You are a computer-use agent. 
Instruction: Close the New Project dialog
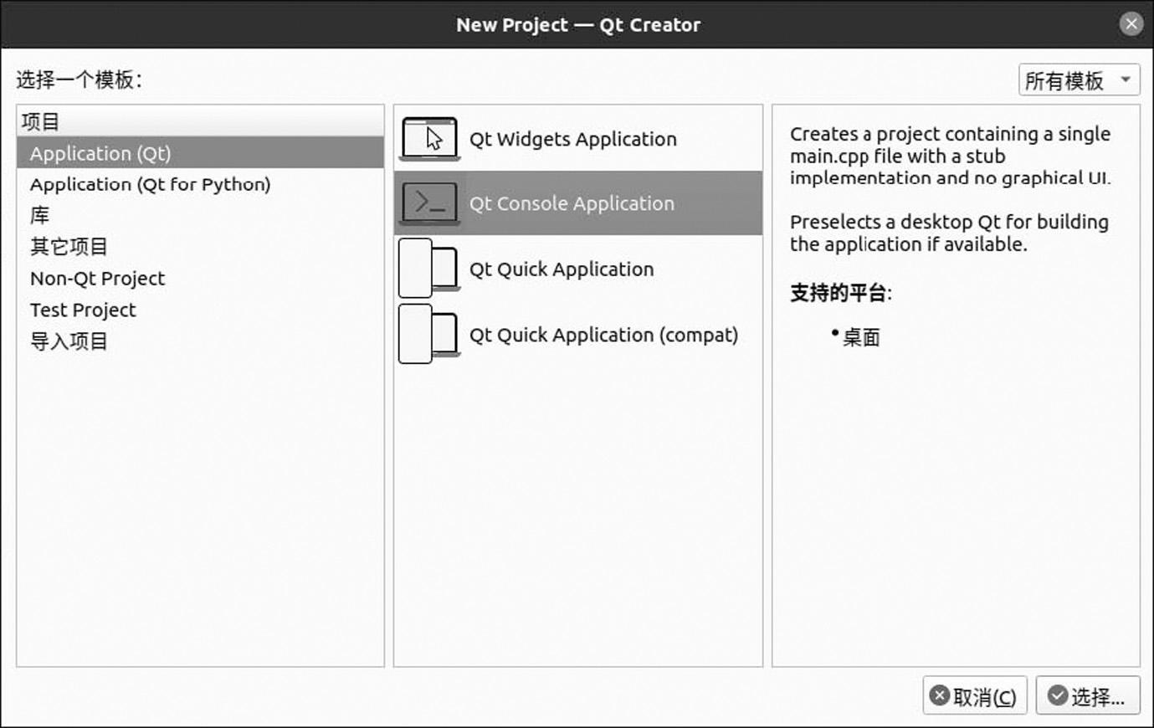point(1131,24)
